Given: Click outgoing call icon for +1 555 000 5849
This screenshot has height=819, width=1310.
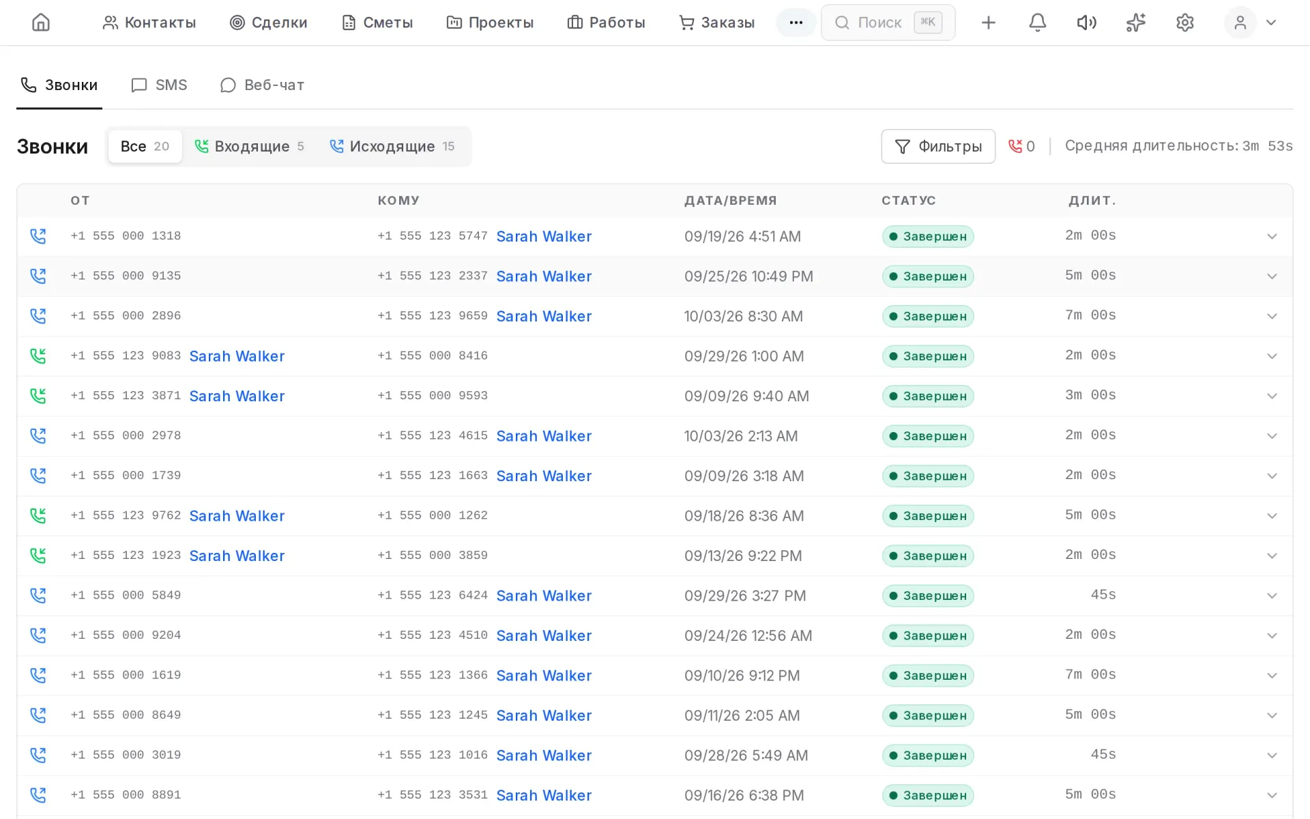Looking at the screenshot, I should [38, 596].
